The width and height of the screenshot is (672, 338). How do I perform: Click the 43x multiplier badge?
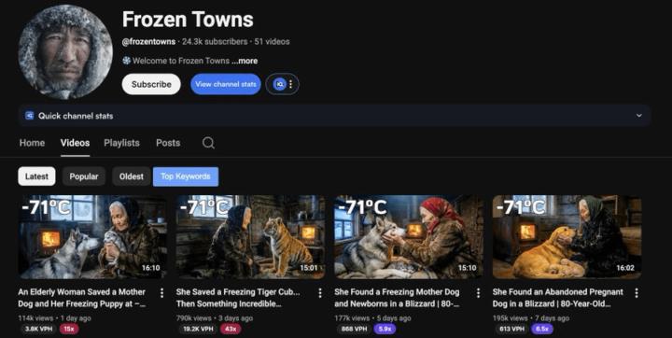(x=231, y=329)
